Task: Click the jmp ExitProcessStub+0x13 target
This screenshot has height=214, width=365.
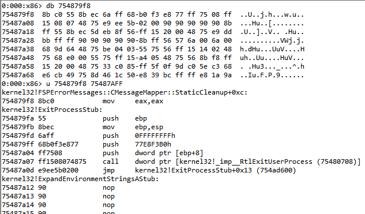Action: [x=215, y=170]
